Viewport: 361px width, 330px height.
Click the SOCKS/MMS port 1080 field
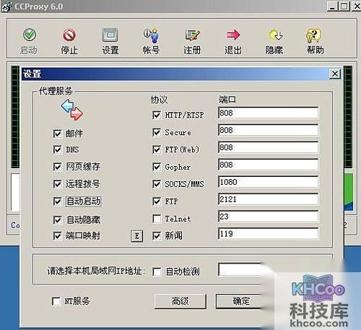click(x=268, y=182)
